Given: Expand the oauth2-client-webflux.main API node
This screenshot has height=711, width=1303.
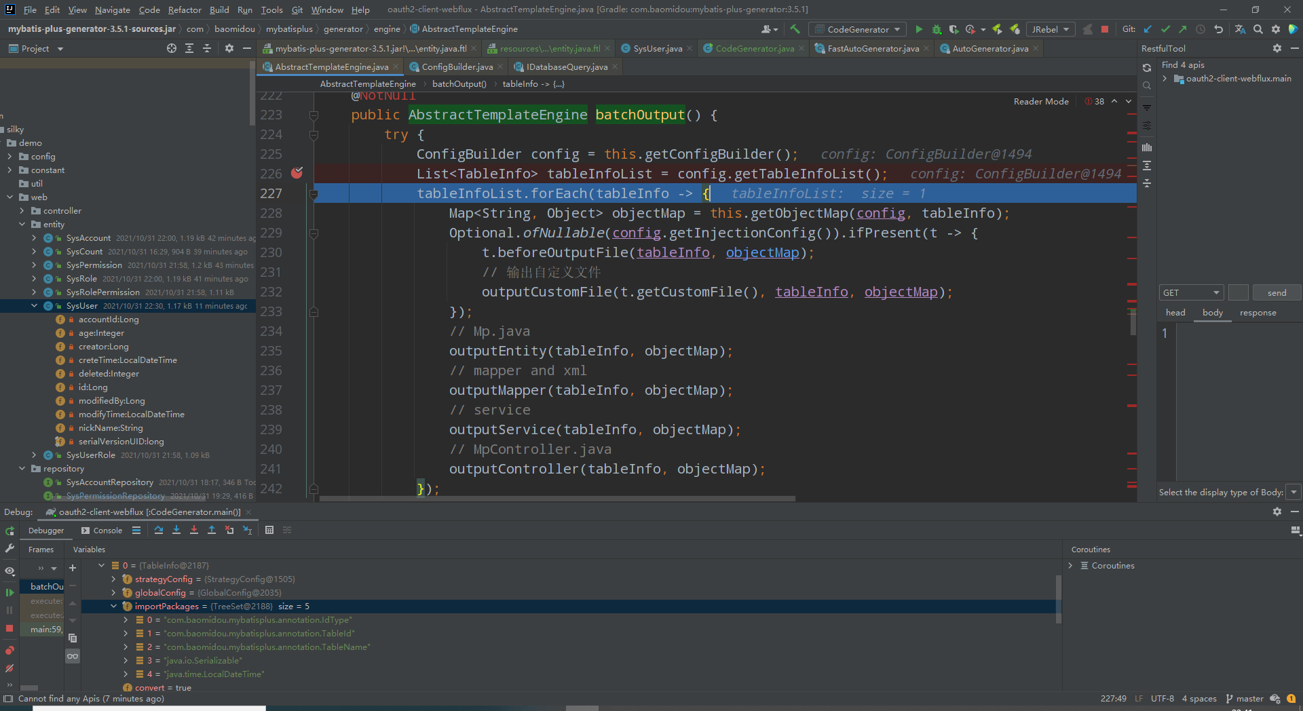Looking at the screenshot, I should tap(1165, 79).
